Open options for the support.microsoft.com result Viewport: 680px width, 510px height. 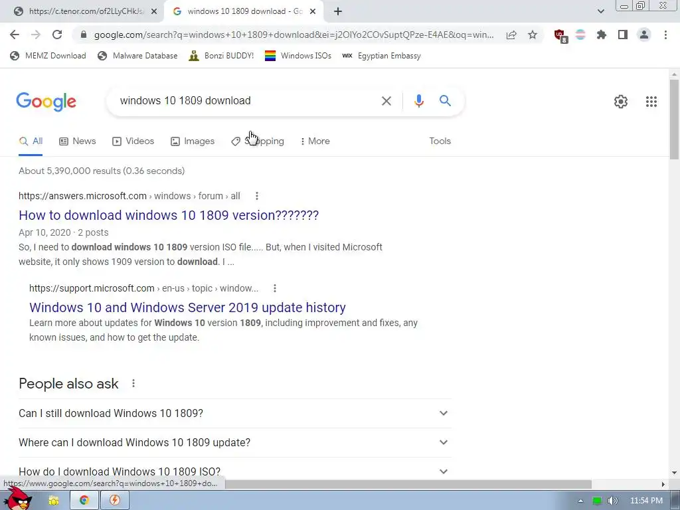click(274, 288)
